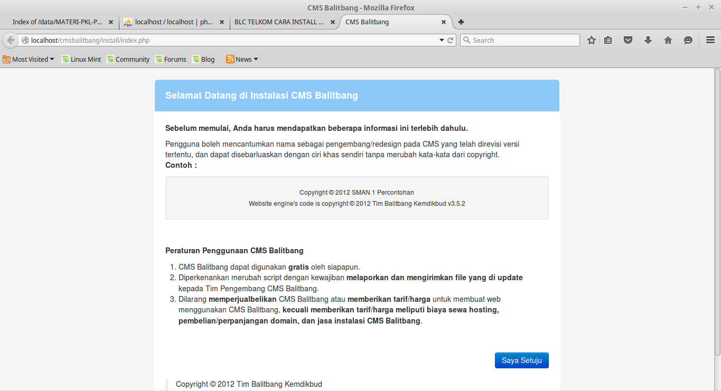The height and width of the screenshot is (391, 721).
Task: Click the heading Selamat Datang di Instalasi CMS Balitbang
Action: click(x=261, y=96)
